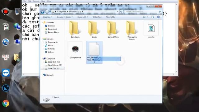Open Desktop in Favorites
The height and width of the screenshot is (112, 199).
(x=51, y=26)
